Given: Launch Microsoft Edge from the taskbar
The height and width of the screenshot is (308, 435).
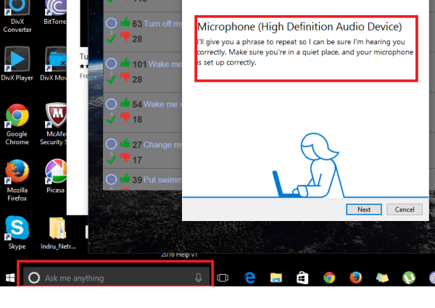Looking at the screenshot, I should (249, 278).
